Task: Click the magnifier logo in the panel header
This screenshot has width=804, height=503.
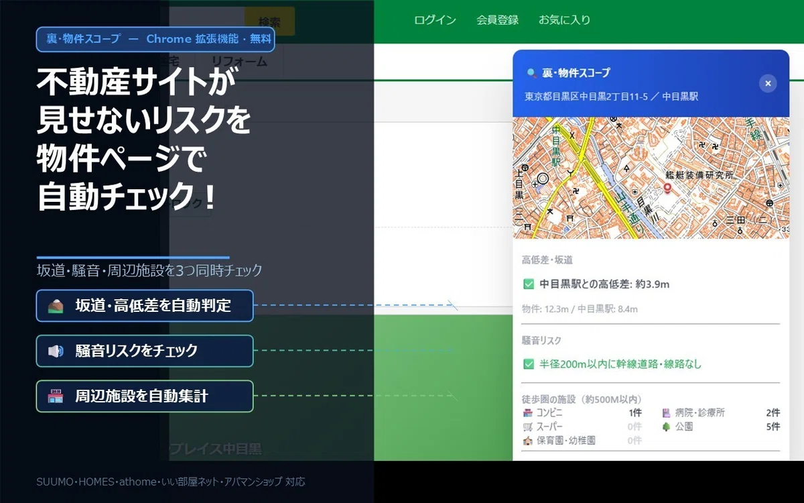Action: pos(531,72)
